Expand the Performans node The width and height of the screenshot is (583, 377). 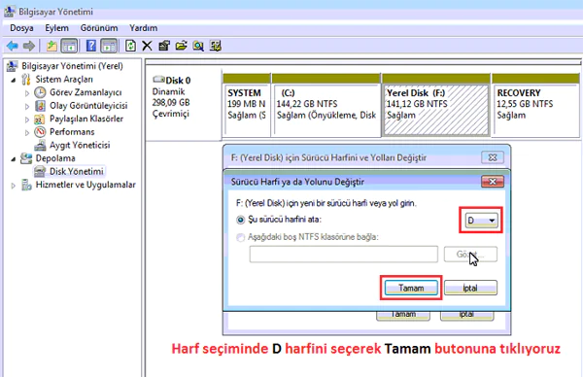(27, 133)
